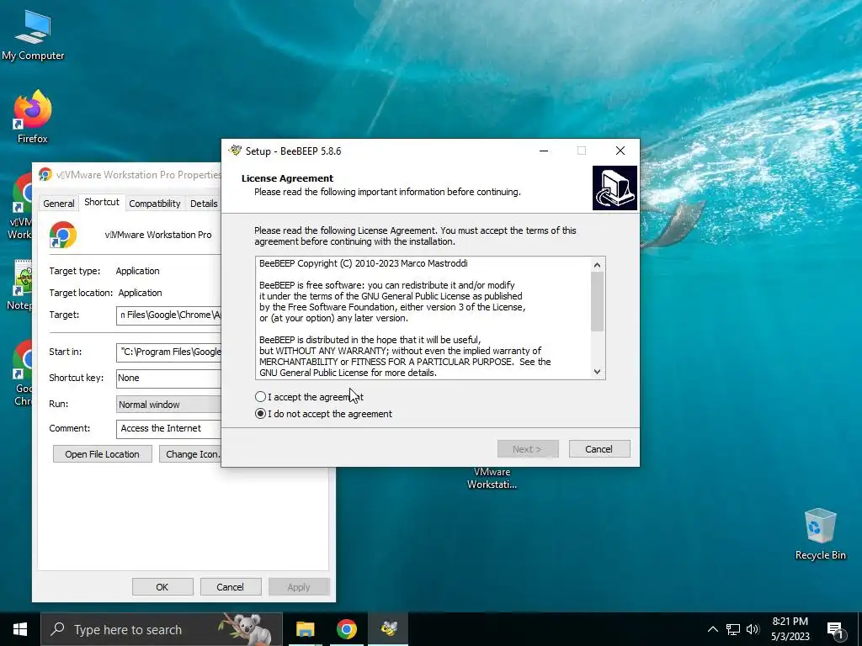Open the Run dropdown showing Normal window

coord(168,405)
